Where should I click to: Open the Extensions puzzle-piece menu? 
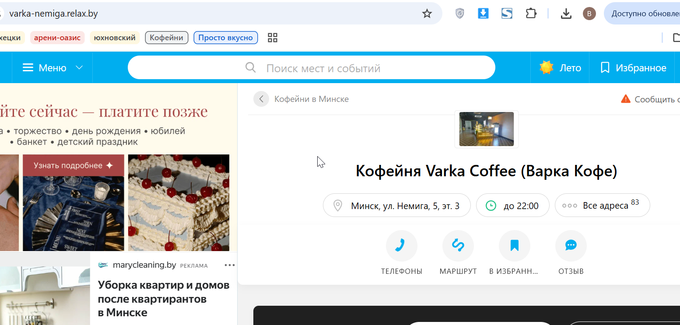(x=531, y=14)
